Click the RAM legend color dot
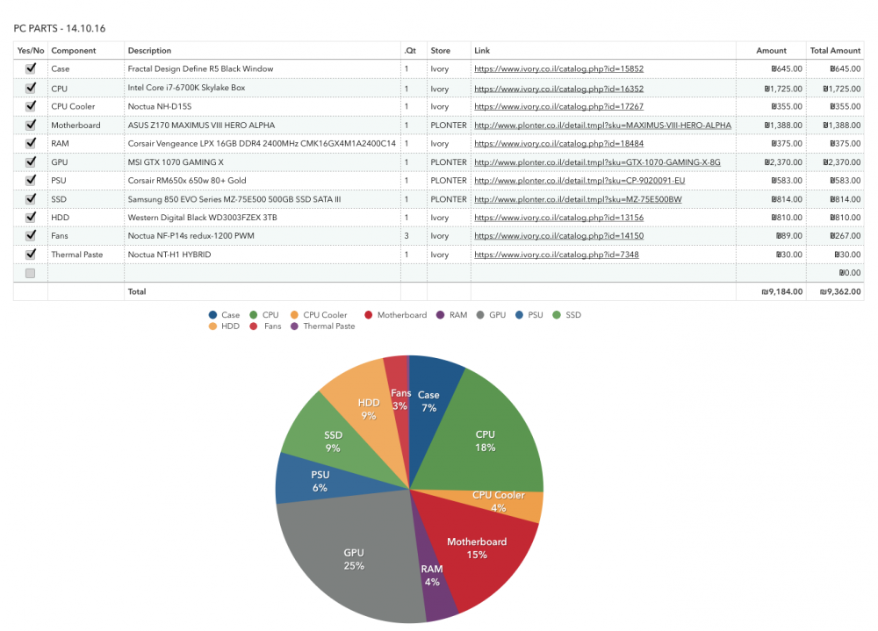The height and width of the screenshot is (631, 878). (x=441, y=315)
